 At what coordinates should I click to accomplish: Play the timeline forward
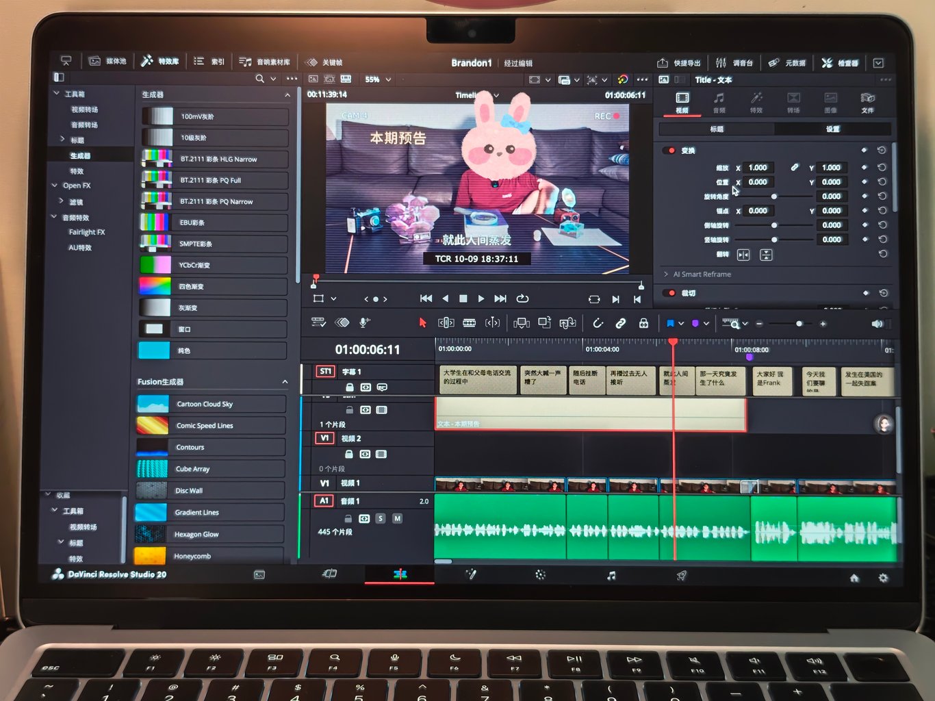click(481, 298)
